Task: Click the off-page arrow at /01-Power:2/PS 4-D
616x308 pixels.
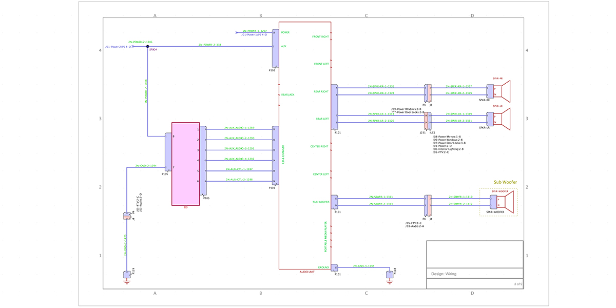Action: click(133, 46)
